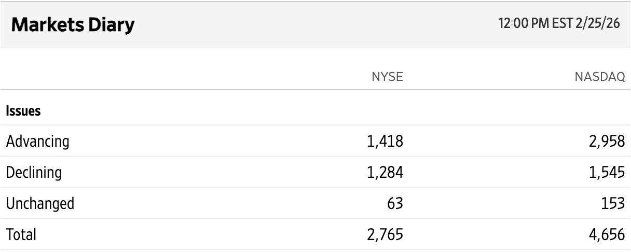Select the Advancing row label

click(x=37, y=141)
